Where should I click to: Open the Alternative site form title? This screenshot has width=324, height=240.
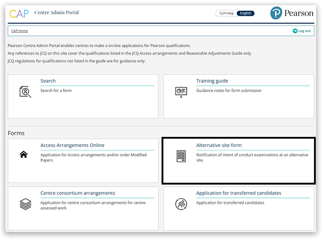click(x=219, y=146)
